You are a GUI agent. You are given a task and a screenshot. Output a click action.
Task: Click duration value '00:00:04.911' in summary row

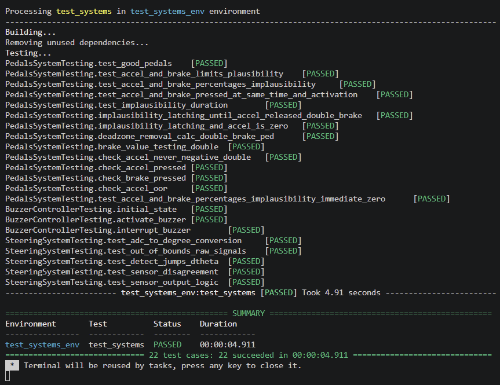(x=228, y=345)
